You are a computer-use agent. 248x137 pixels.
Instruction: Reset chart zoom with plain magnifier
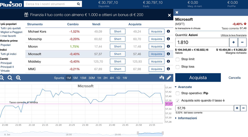(x=10, y=78)
